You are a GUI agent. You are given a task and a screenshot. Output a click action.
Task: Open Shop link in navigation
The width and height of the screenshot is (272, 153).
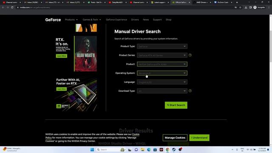[168, 20]
